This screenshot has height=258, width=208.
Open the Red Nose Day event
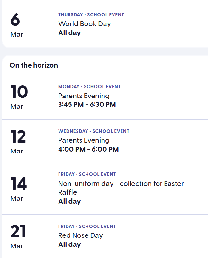pos(80,235)
